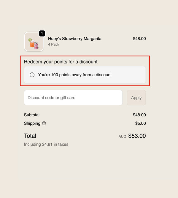This screenshot has height=198, width=178.
Task: Click the quantity badge showing 1
Action: (42, 33)
